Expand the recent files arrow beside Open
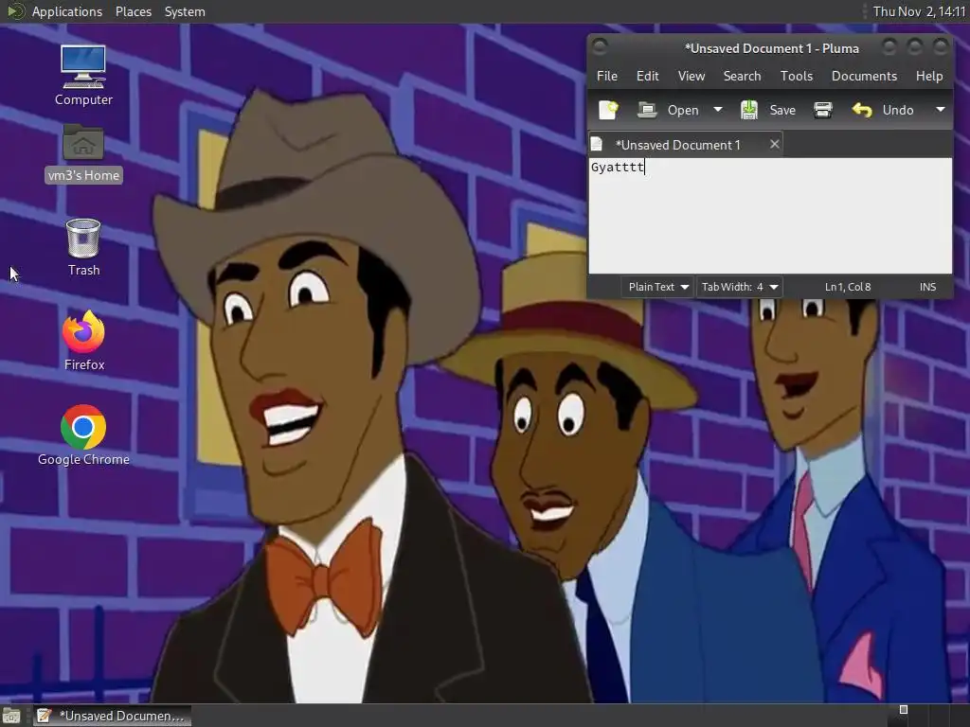 (x=718, y=110)
